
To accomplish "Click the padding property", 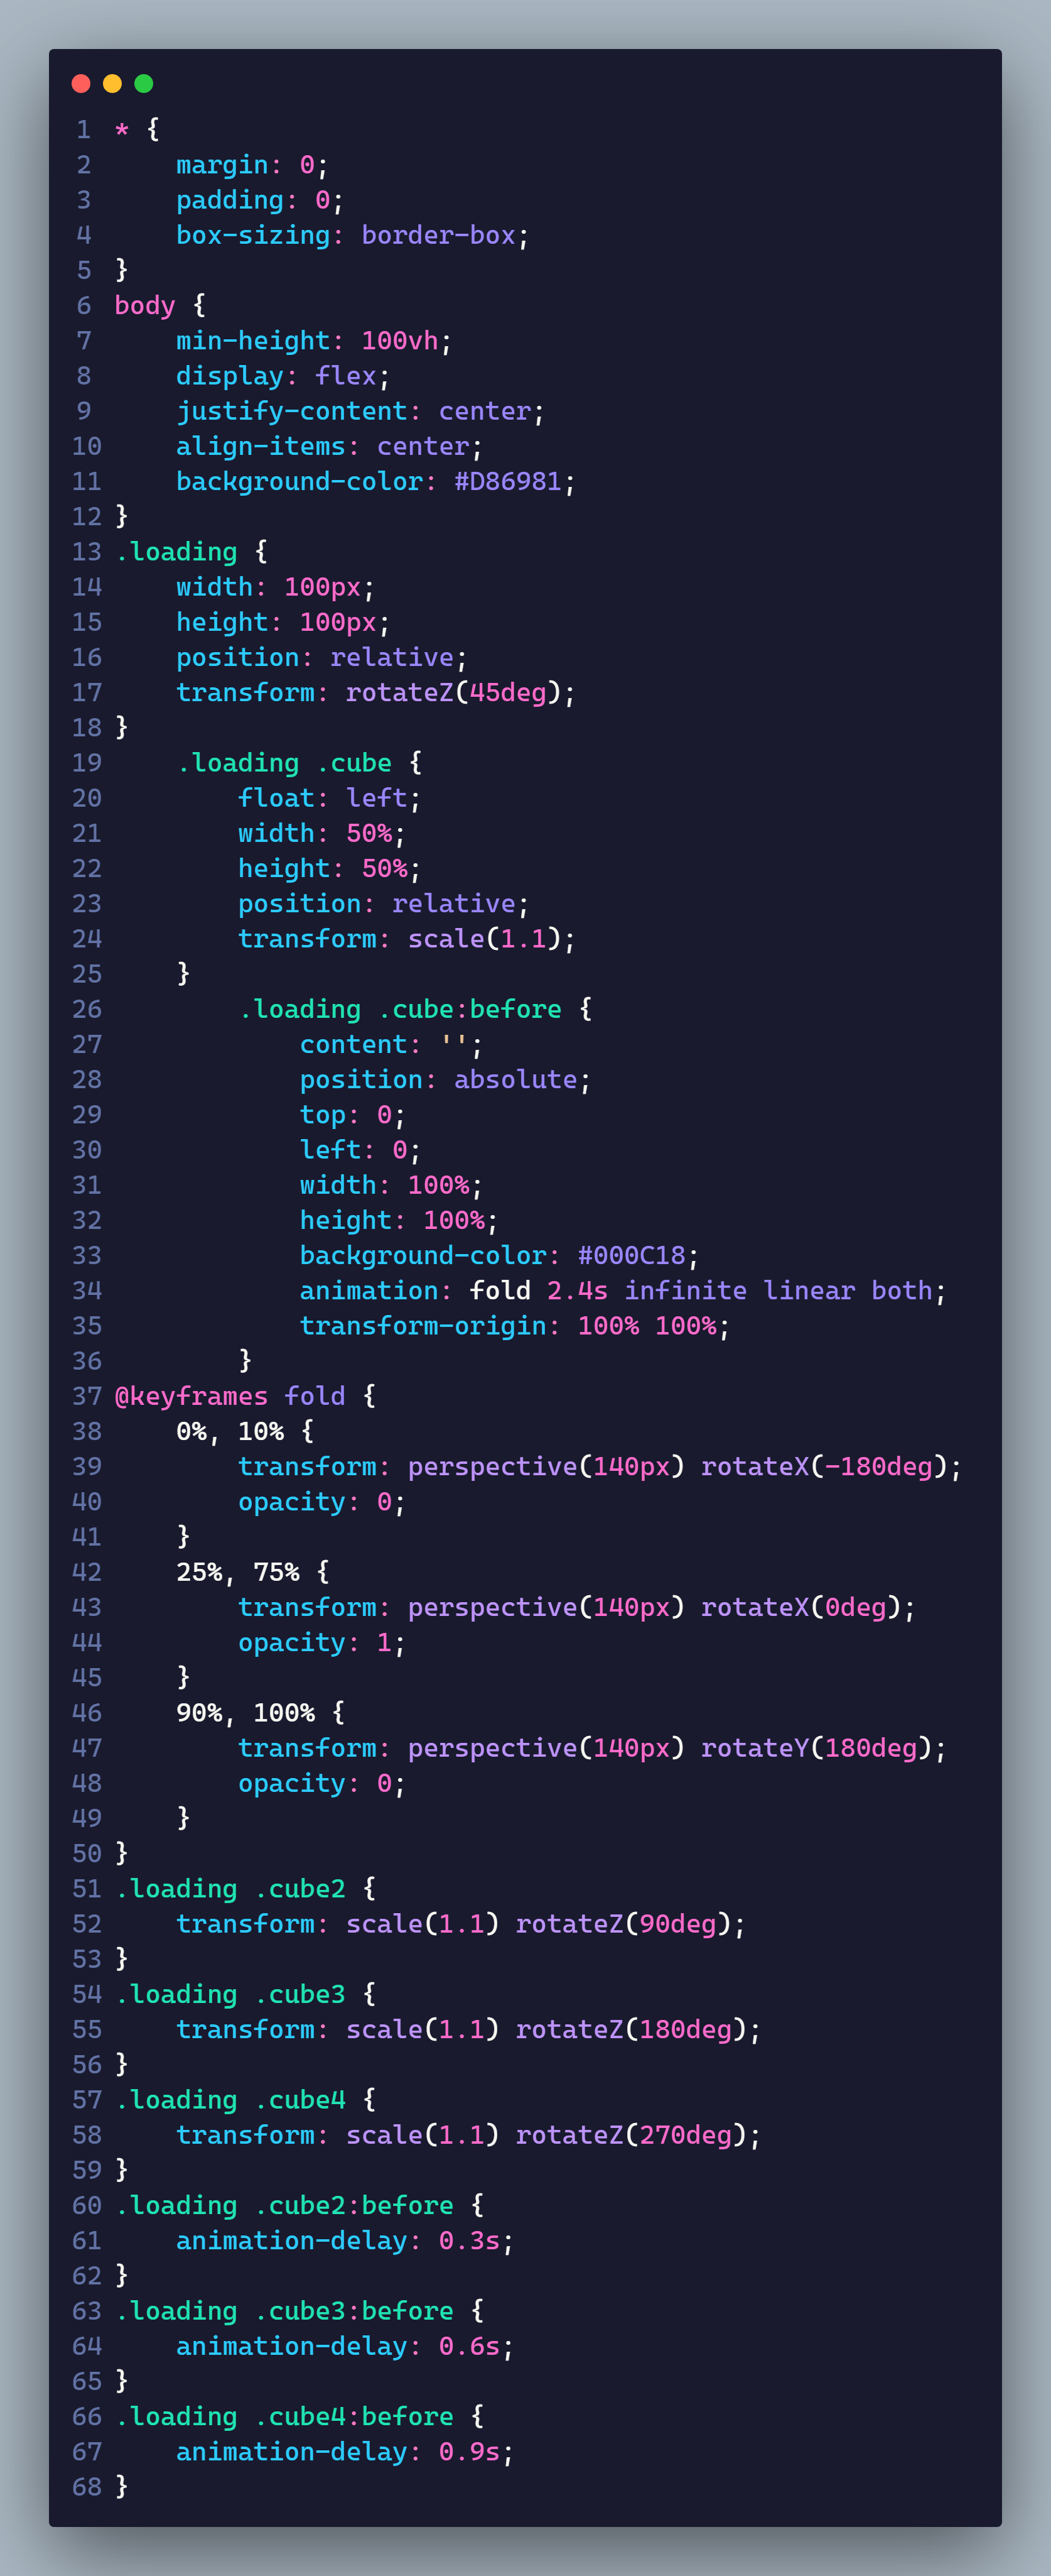I will click(x=230, y=200).
